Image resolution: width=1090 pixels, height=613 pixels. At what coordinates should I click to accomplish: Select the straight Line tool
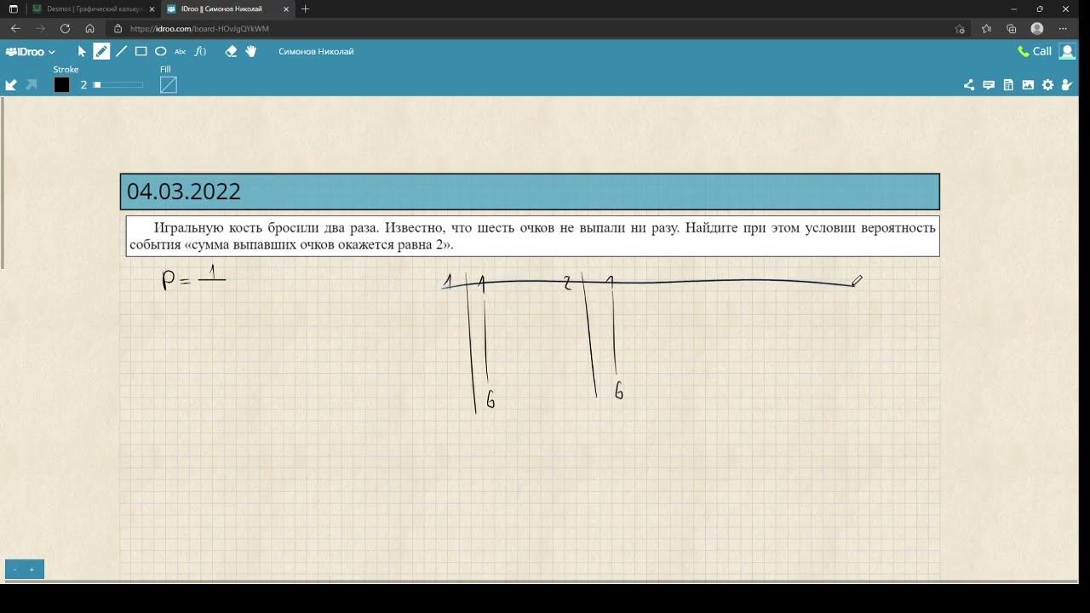pos(121,51)
